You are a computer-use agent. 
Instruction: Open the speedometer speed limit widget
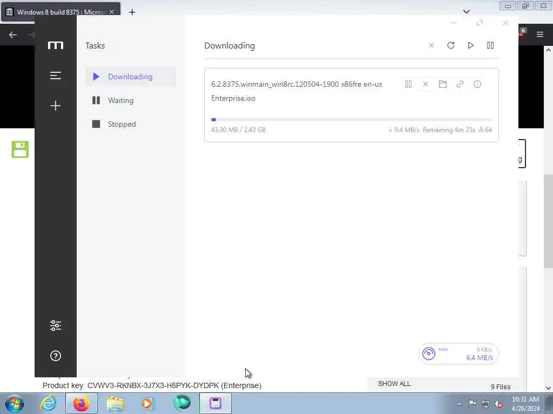click(x=458, y=354)
